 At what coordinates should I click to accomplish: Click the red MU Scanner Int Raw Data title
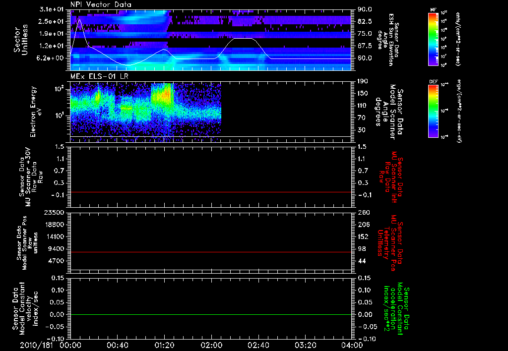coord(391,177)
